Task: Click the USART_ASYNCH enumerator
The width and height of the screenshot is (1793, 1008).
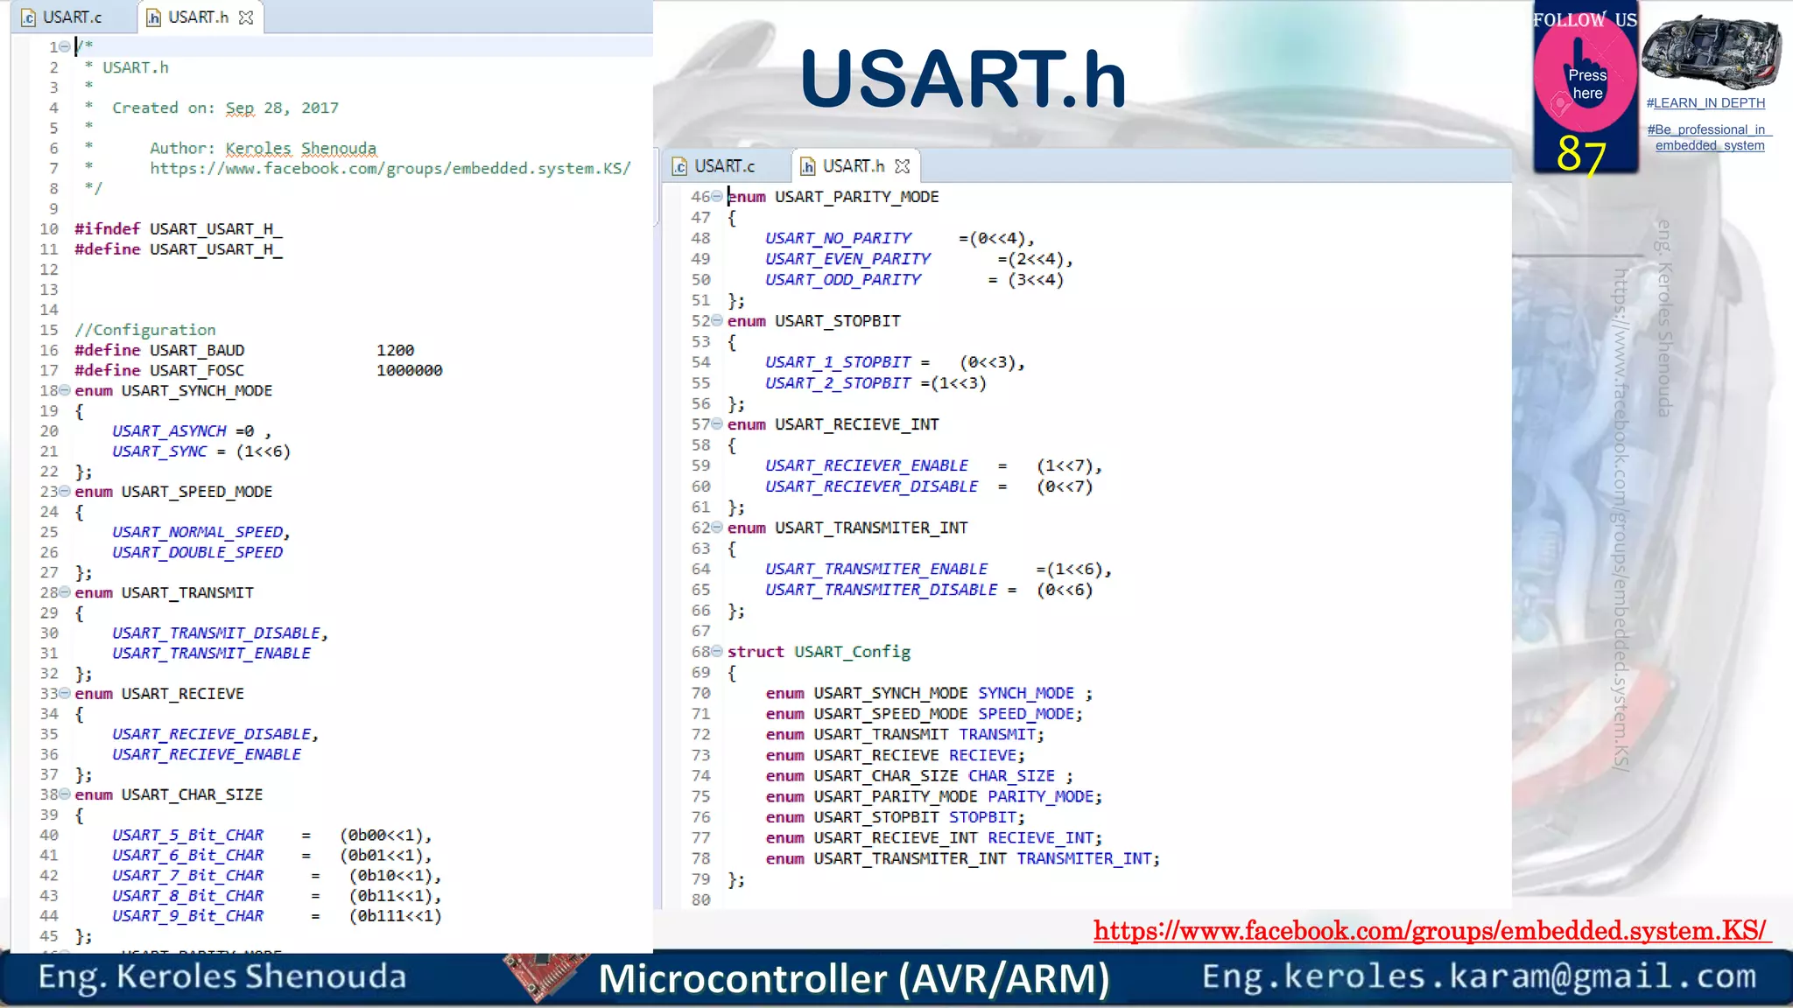Action: pyautogui.click(x=169, y=430)
